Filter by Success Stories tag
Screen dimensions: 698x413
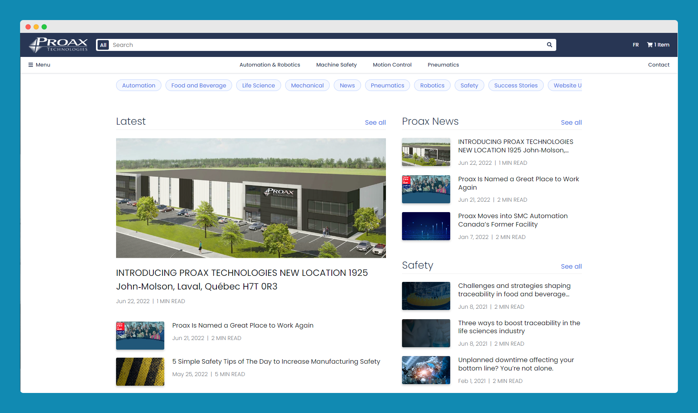(x=516, y=85)
